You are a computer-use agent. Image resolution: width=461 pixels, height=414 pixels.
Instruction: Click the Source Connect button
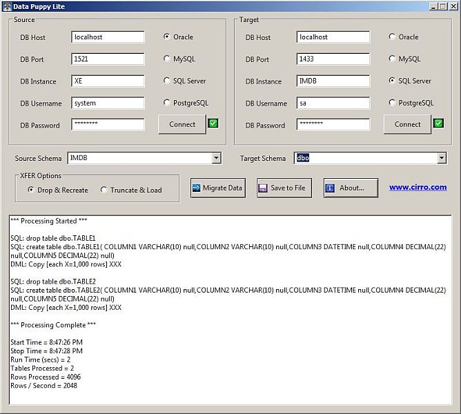point(182,124)
